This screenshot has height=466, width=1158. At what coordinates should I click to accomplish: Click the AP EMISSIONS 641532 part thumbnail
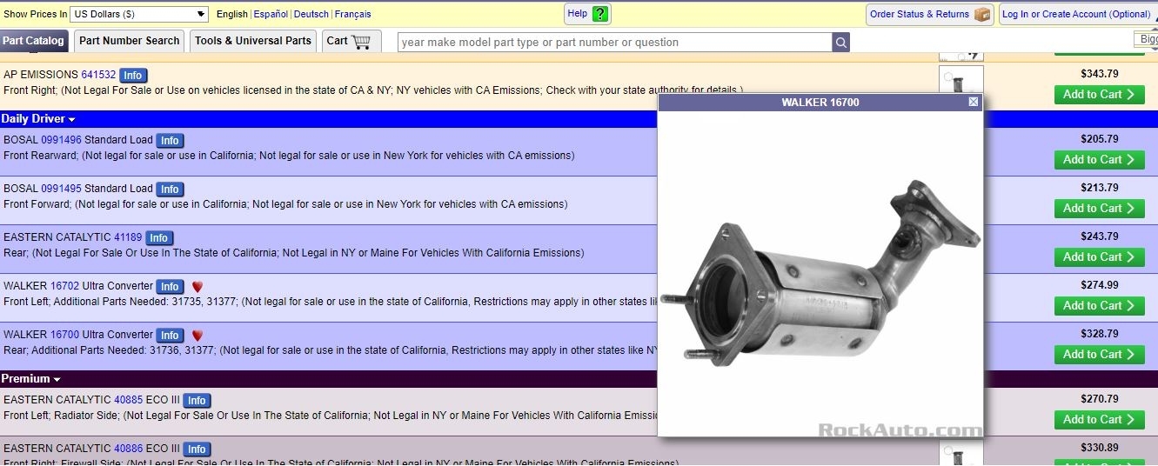coord(961,80)
